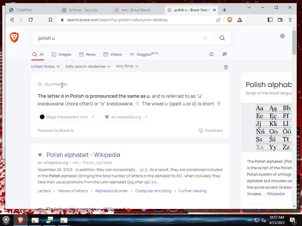The height and width of the screenshot is (226, 302).
Task: Open the share icon in address bar
Action: tap(218, 20)
